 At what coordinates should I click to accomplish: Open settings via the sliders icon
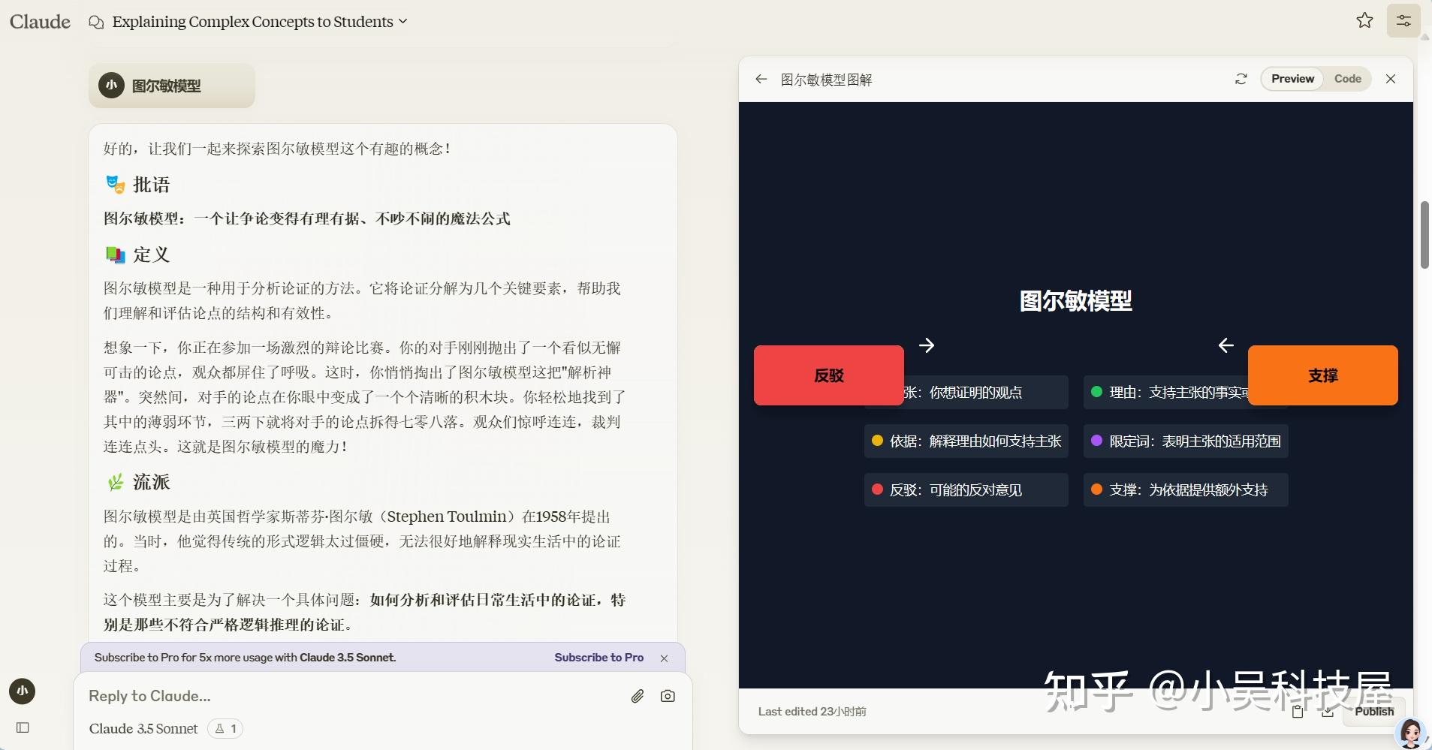pyautogui.click(x=1403, y=20)
